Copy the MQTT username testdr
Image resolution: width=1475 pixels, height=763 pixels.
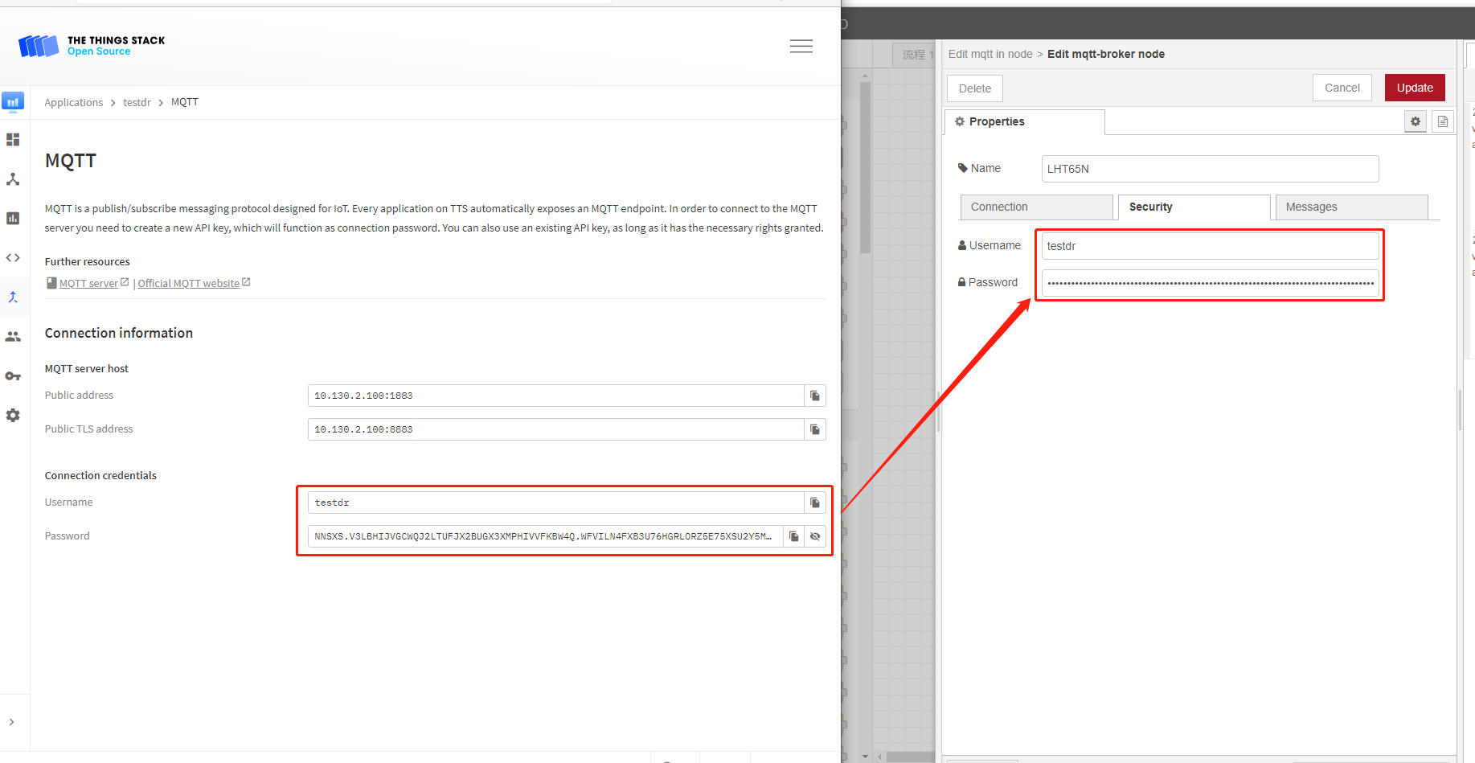tap(815, 503)
